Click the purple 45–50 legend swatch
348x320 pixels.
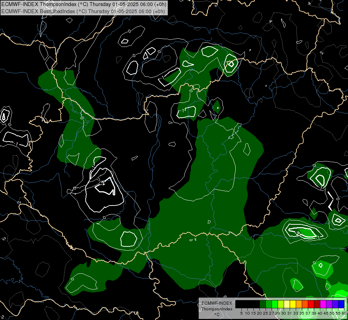(x=329, y=304)
